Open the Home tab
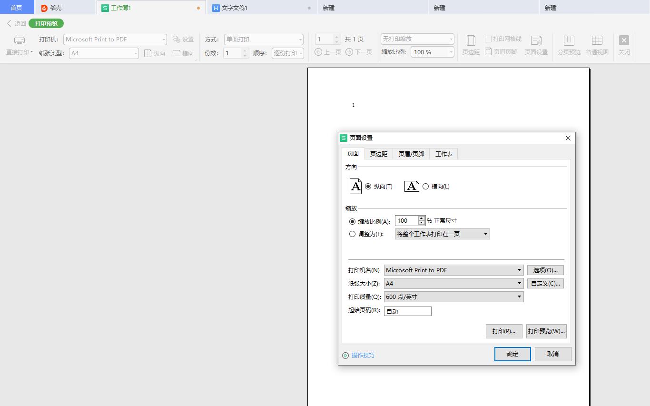650x406 pixels. (x=17, y=8)
